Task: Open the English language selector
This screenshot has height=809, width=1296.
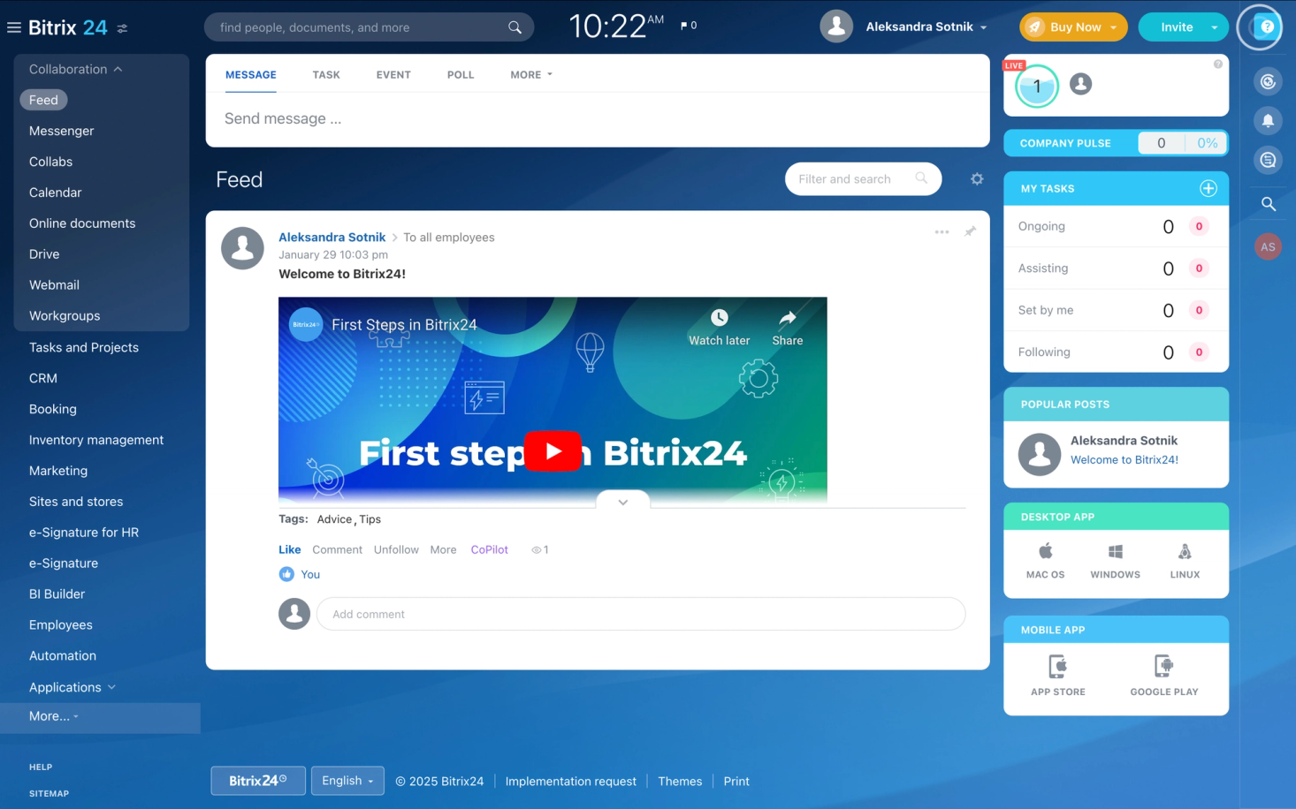Action: click(x=347, y=781)
